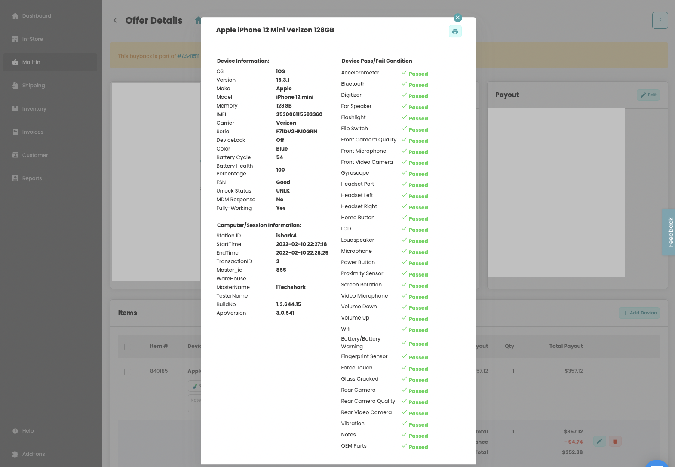Click the Accelerometer Passed status
The width and height of the screenshot is (675, 467).
(415, 74)
